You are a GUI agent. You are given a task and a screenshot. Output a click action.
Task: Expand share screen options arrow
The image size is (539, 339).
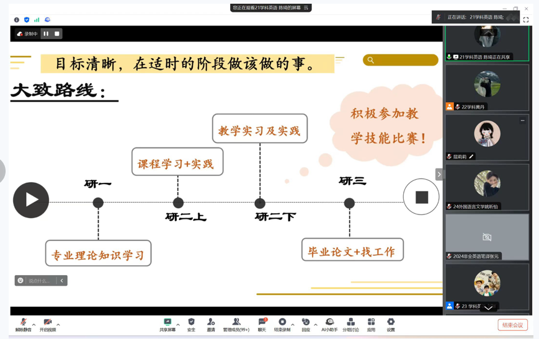178,324
